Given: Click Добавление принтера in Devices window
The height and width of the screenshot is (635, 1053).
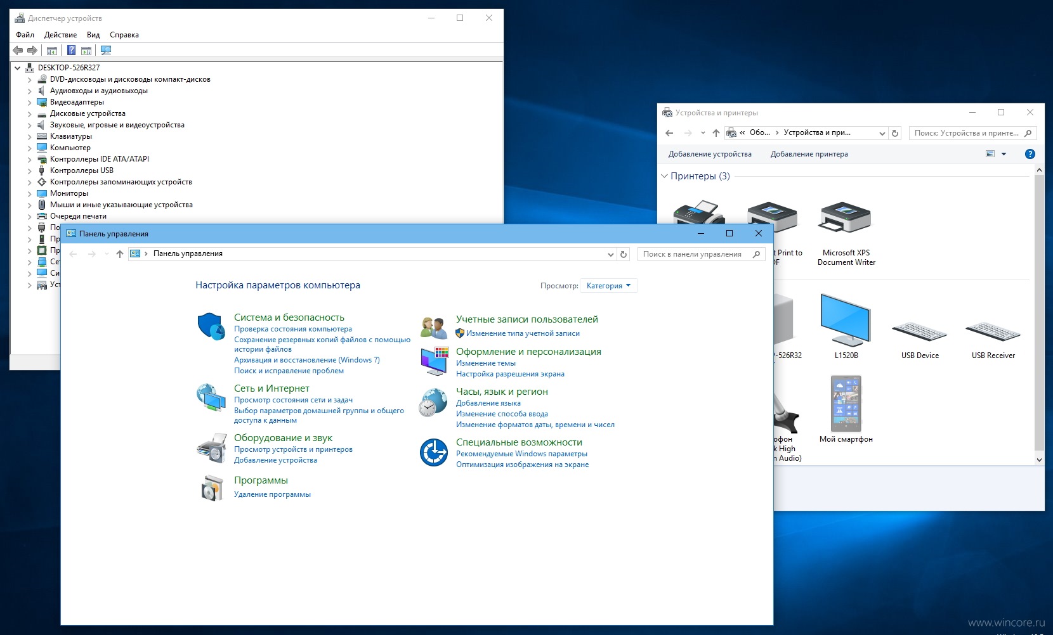Looking at the screenshot, I should 809,154.
